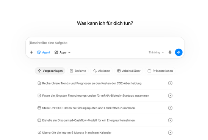Click action sparkle icon beside Kalender suggestion

[x=39, y=132]
